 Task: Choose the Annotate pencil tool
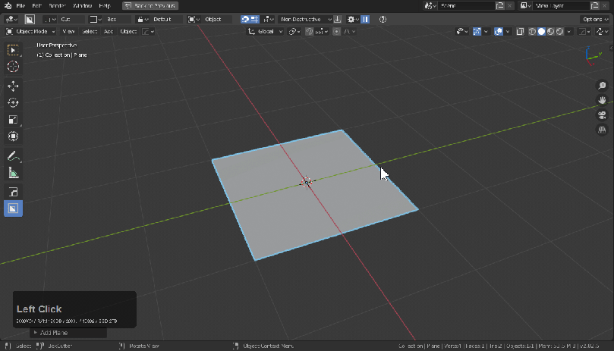pyautogui.click(x=13, y=156)
